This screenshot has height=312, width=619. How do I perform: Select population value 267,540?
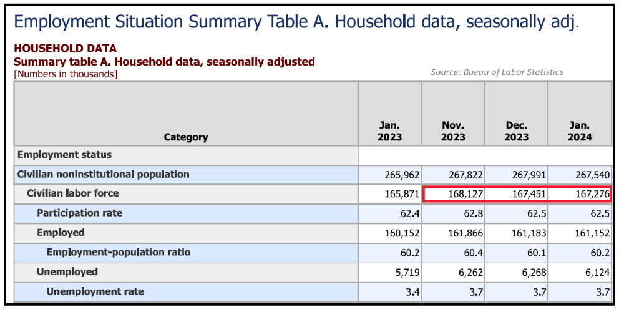point(592,175)
